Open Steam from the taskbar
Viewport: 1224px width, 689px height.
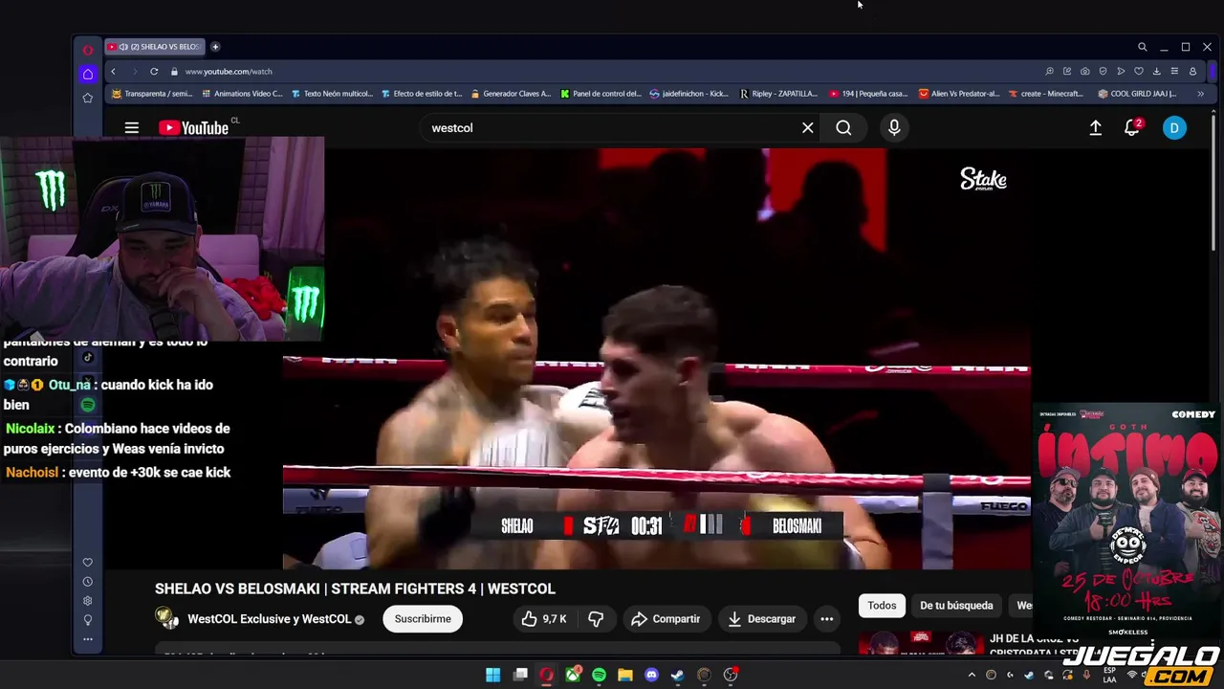point(678,675)
